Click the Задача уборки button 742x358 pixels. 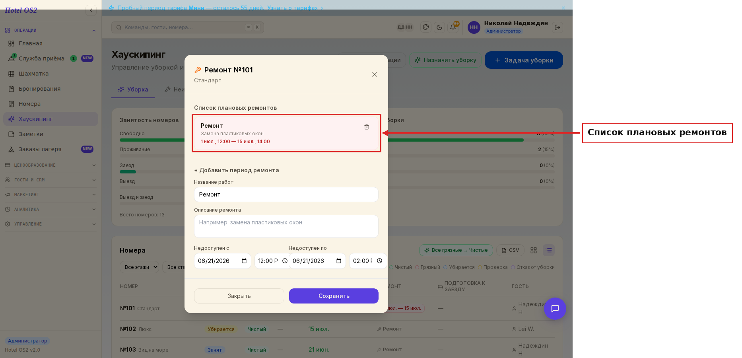click(x=524, y=60)
